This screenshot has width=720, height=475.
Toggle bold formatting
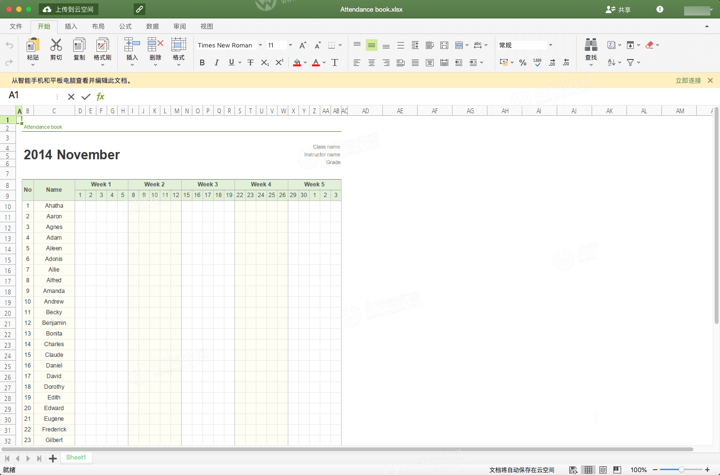point(202,62)
